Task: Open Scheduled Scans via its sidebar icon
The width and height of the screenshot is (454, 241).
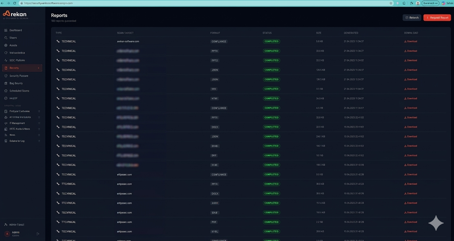Action: coord(5,91)
